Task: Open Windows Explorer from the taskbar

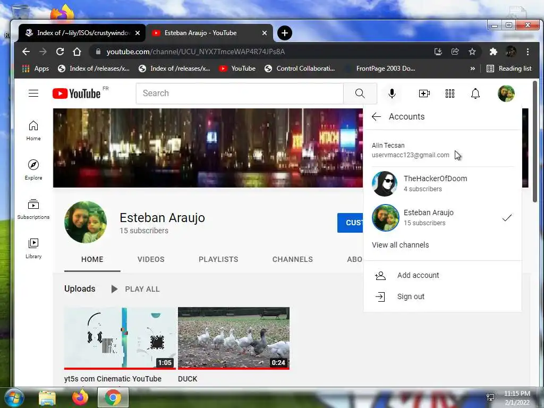Action: click(x=47, y=397)
